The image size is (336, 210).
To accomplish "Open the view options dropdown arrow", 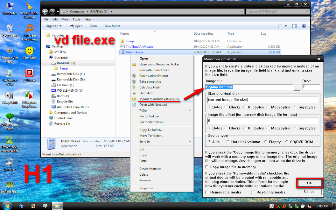I will pos(286,26).
